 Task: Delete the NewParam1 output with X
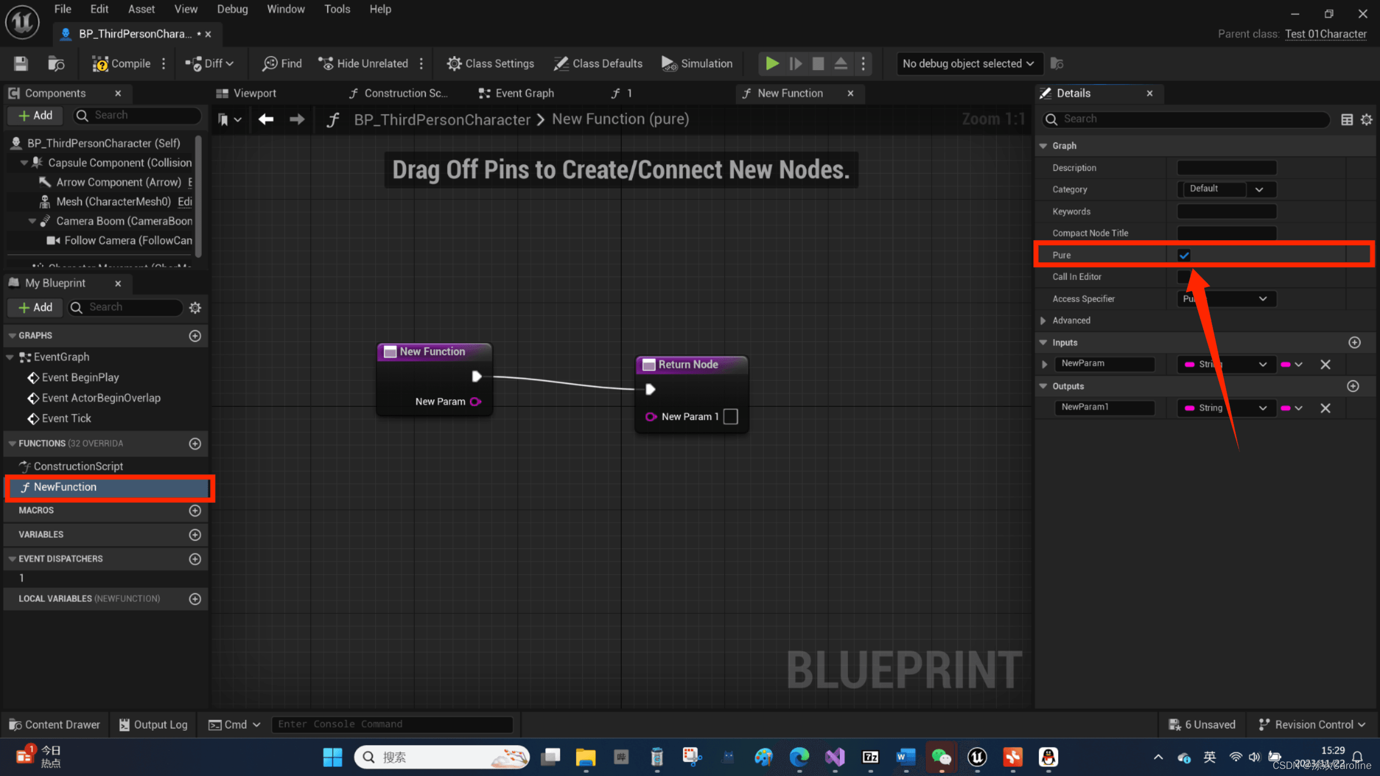pos(1326,408)
